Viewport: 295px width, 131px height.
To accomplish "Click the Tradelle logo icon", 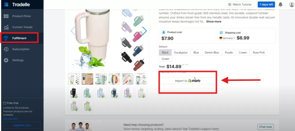I will [x=6, y=5].
